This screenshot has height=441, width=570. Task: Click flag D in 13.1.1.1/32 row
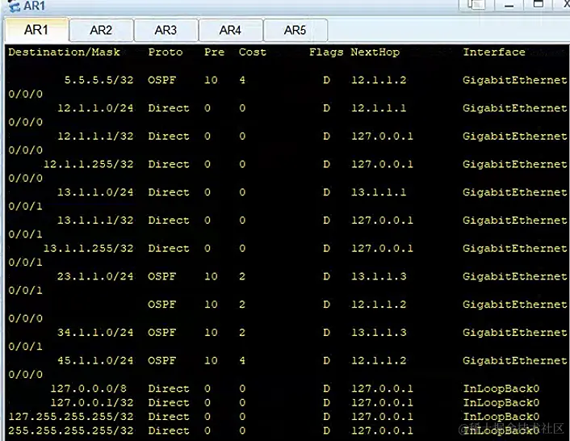click(326, 220)
